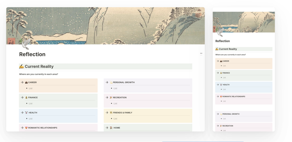Click the PERSONAL GROWTH label in desktop preview
Image resolution: width=292 pixels, height=142 pixels.
124,82
